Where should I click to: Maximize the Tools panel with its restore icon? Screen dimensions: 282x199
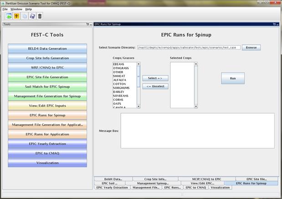(87, 24)
